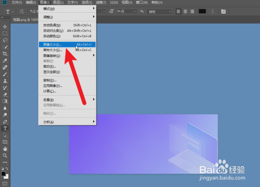Expand the 模式(M) submenu
The image size is (260, 187).
(67, 9)
